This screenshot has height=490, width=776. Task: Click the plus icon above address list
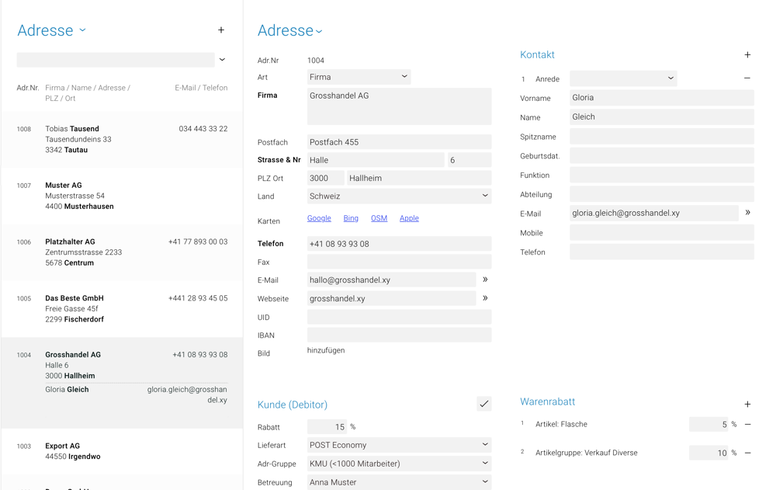(221, 30)
